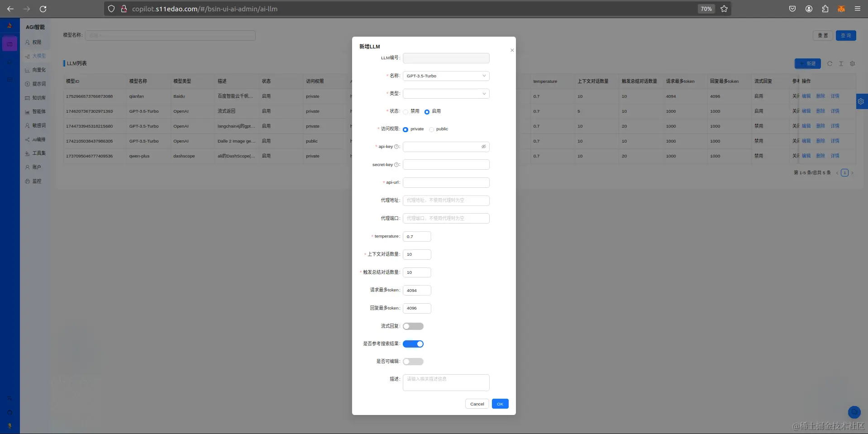The height and width of the screenshot is (434, 868).
Task: Click the site lock icon in address bar
Action: pos(124,9)
